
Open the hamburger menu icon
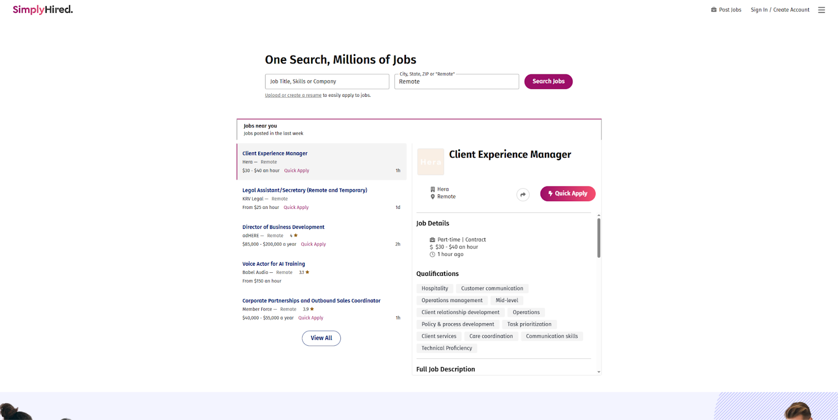[x=821, y=10]
